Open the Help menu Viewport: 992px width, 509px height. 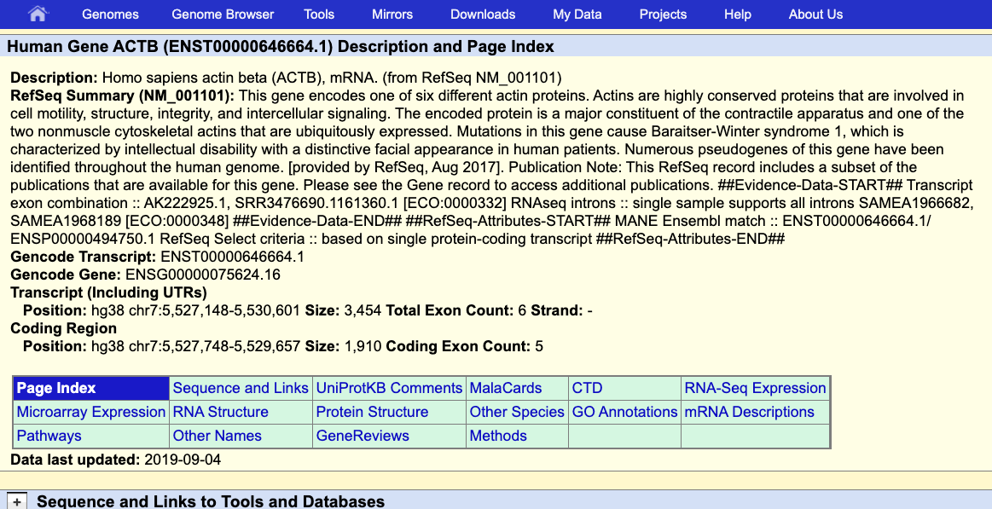coord(737,14)
